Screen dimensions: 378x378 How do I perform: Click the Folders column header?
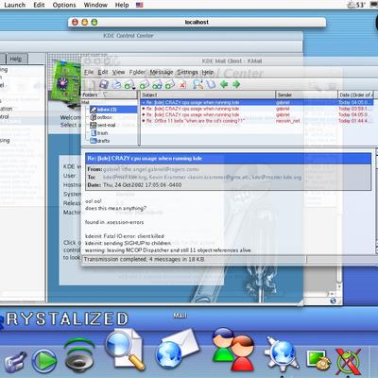coord(110,94)
